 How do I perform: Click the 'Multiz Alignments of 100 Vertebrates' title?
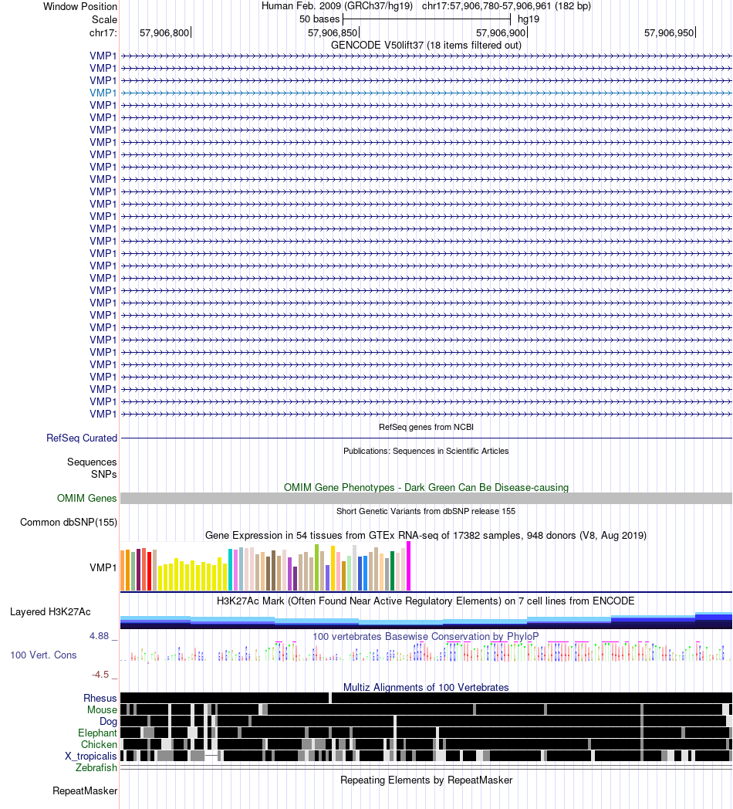[x=426, y=687]
